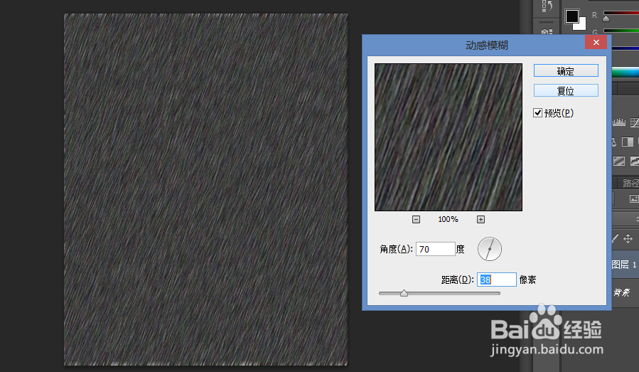Open the 3D panel icon
The width and height of the screenshot is (639, 372).
(x=547, y=32)
